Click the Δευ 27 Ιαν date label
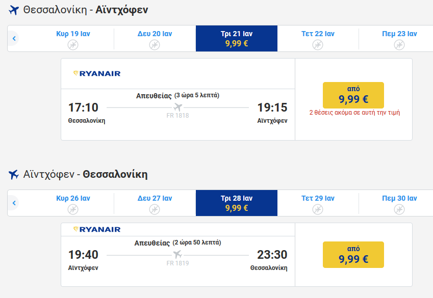The height and width of the screenshot is (298, 433). click(x=155, y=198)
